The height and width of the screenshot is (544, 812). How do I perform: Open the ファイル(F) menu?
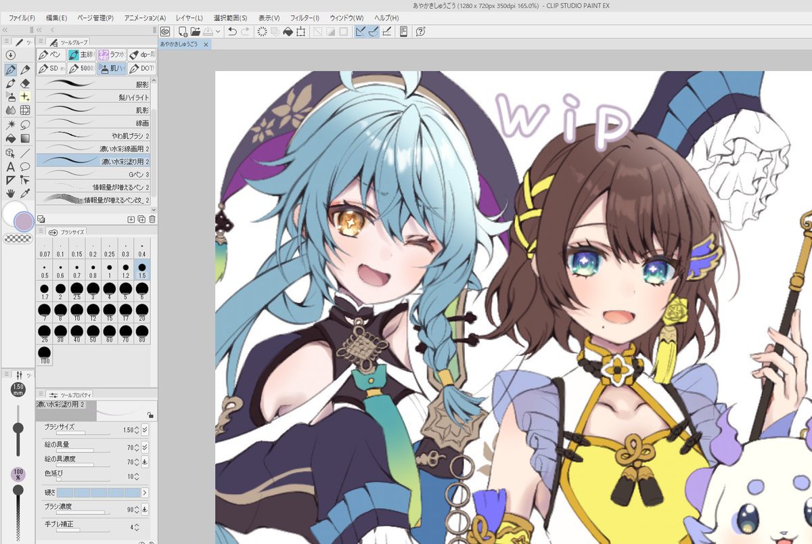(22, 17)
